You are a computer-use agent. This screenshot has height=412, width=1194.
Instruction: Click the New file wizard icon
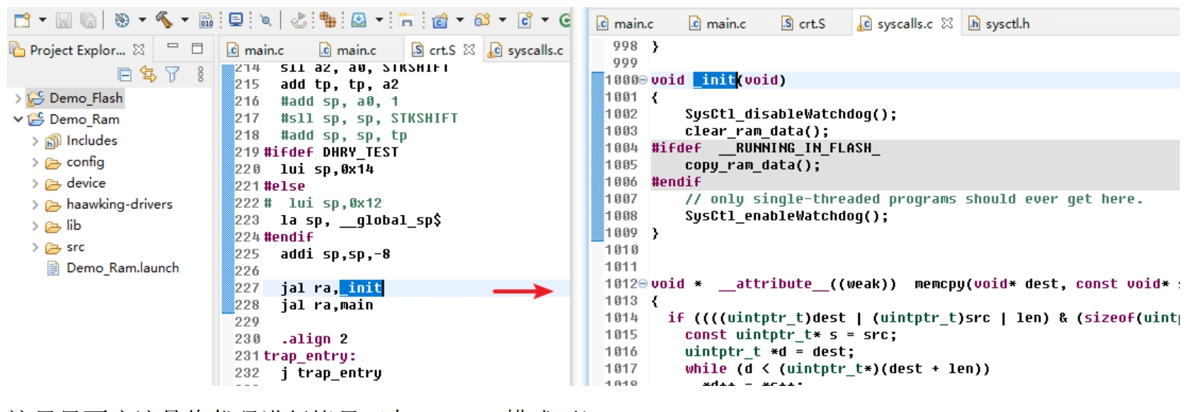pos(22,20)
